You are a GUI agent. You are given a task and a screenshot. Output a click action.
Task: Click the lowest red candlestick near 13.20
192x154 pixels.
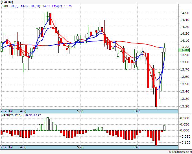pyautogui.click(x=156, y=97)
